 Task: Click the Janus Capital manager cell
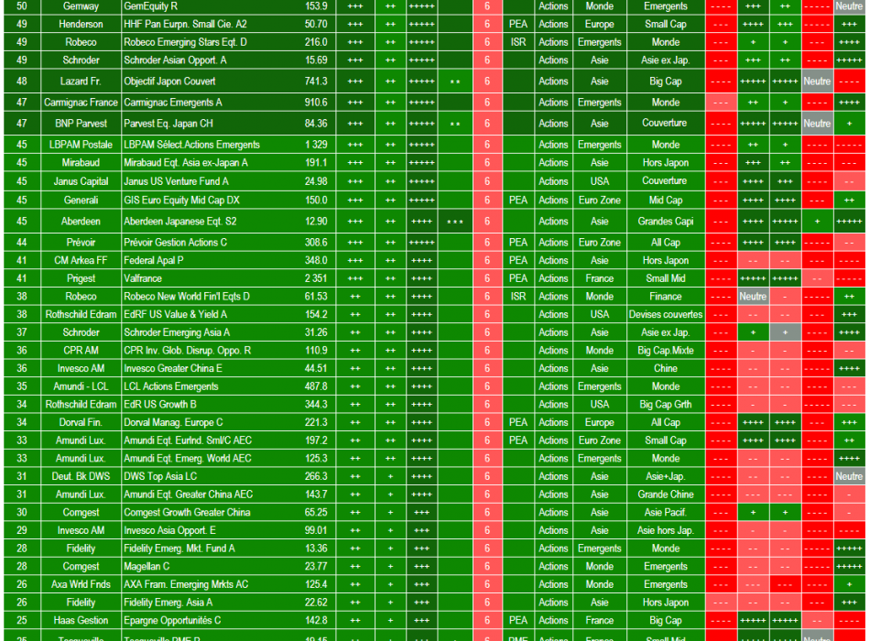[81, 181]
